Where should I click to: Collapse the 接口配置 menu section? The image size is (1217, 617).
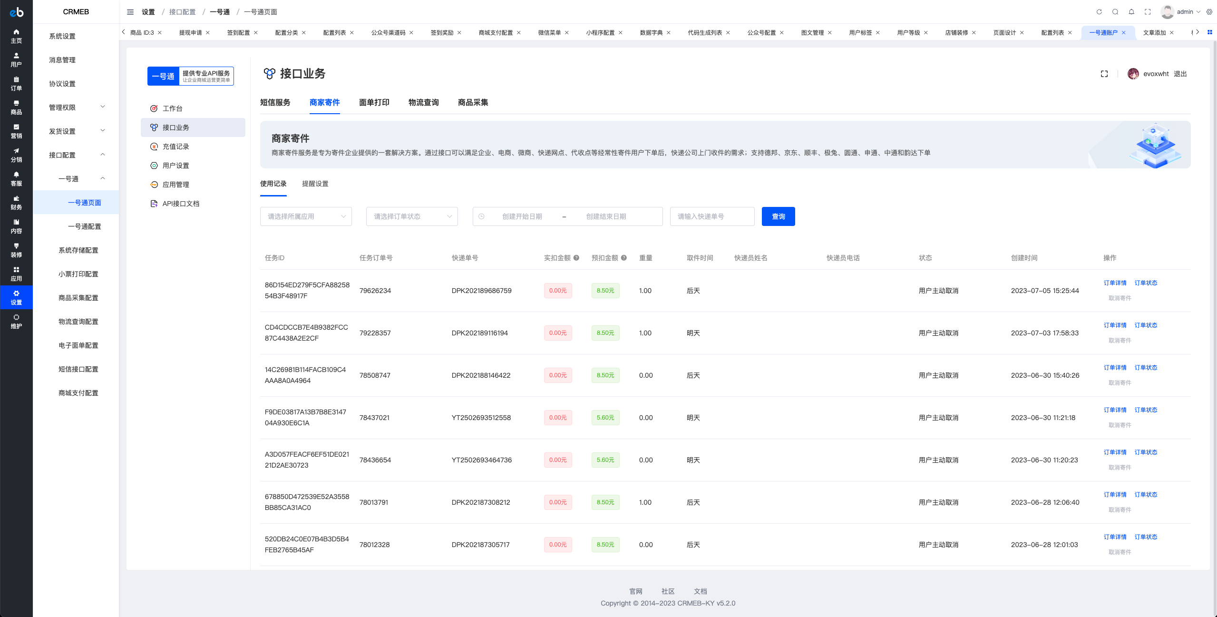pyautogui.click(x=76, y=155)
